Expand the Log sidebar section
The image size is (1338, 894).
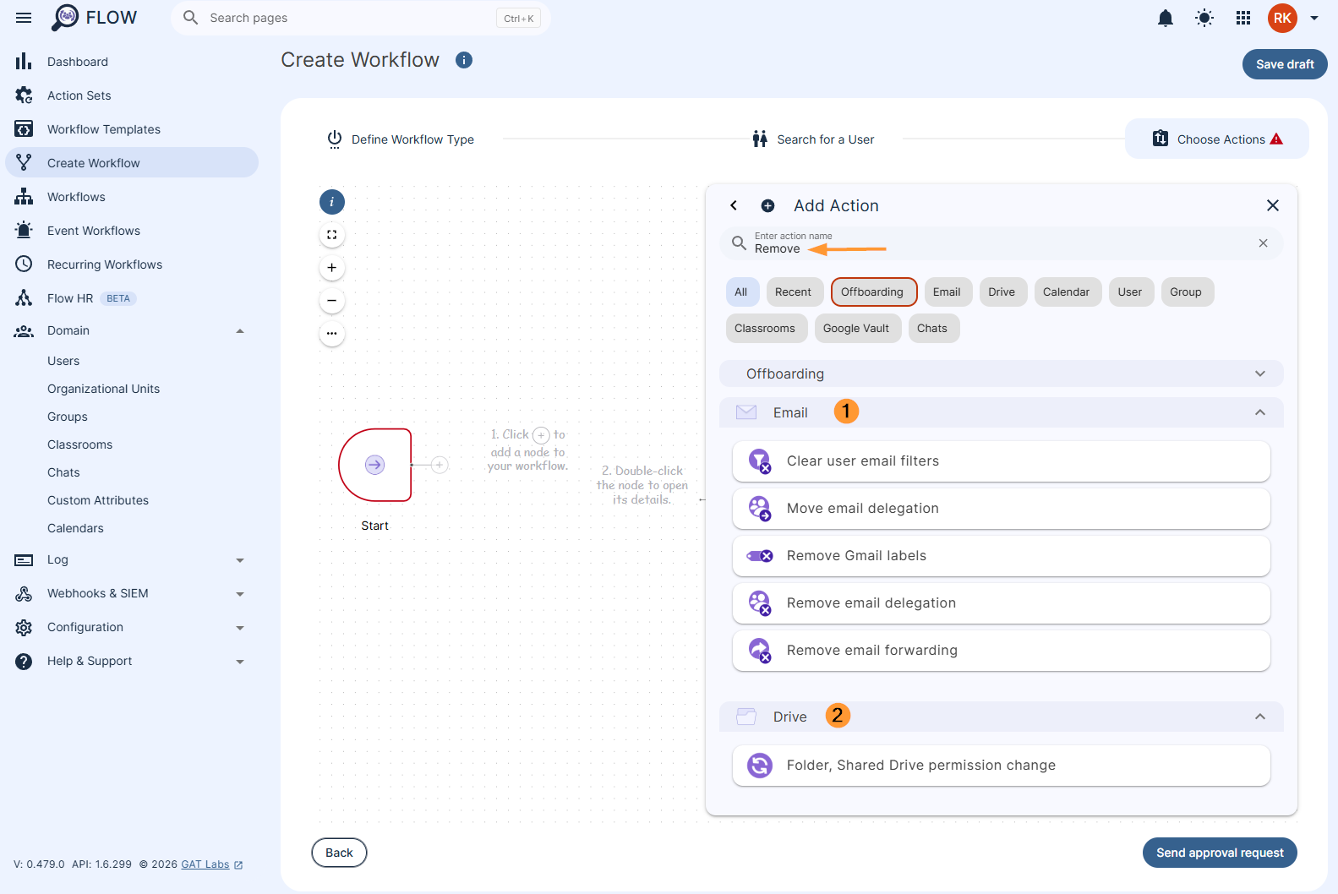132,559
